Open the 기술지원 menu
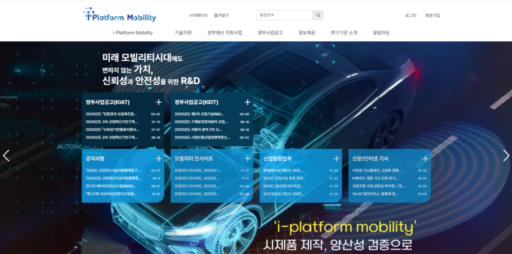This screenshot has height=254, width=512. (183, 33)
